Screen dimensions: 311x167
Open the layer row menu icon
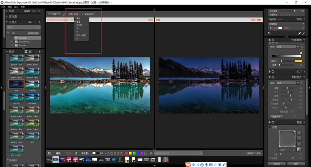click(x=303, y=28)
